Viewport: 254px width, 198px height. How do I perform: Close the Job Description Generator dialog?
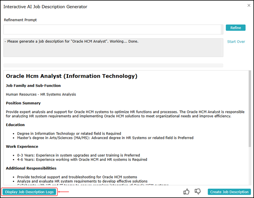coord(249,5)
